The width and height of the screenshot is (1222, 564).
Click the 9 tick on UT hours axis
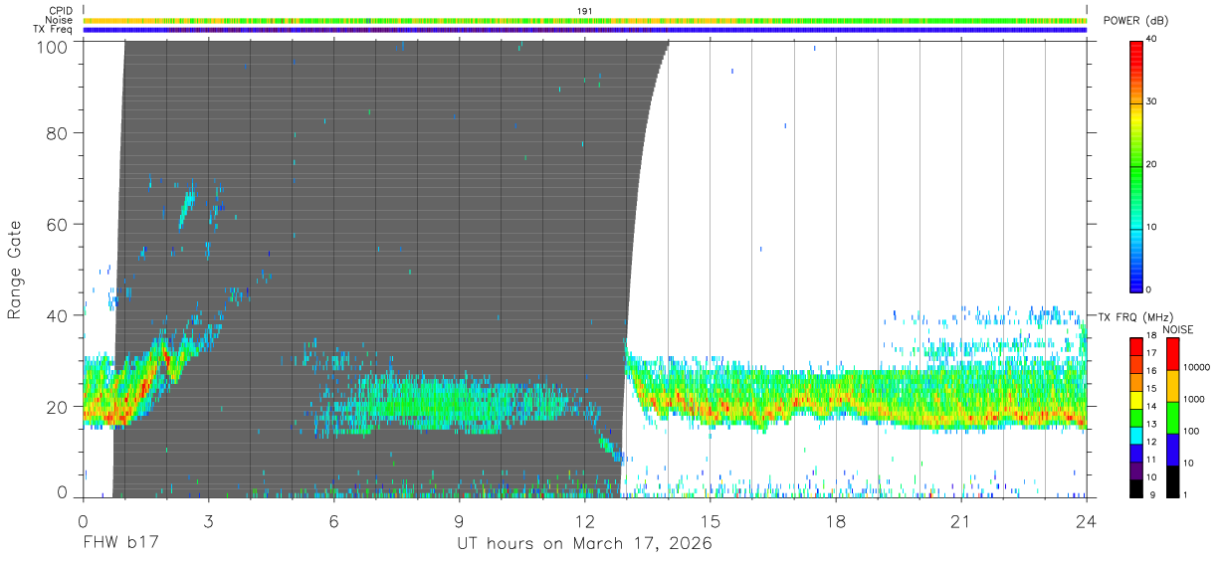459,521
